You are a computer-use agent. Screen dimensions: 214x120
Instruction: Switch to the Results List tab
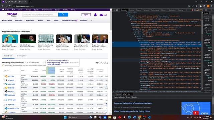click(8, 56)
